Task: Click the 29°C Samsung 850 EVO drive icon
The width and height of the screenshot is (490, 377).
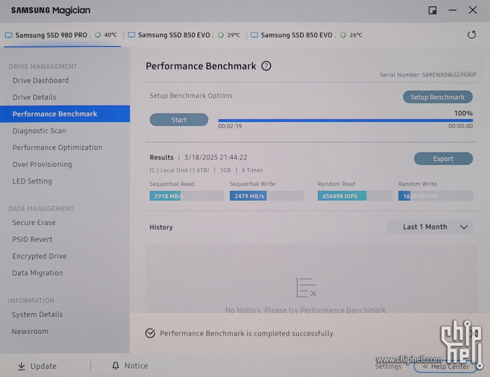Action: pyautogui.click(x=131, y=34)
